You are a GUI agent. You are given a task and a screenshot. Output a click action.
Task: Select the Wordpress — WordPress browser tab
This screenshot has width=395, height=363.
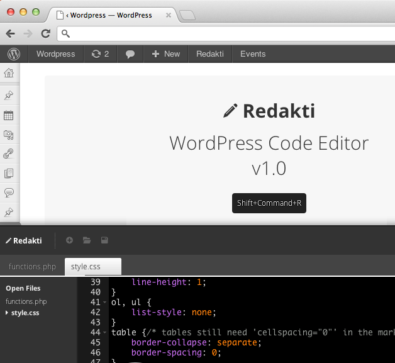tap(111, 15)
